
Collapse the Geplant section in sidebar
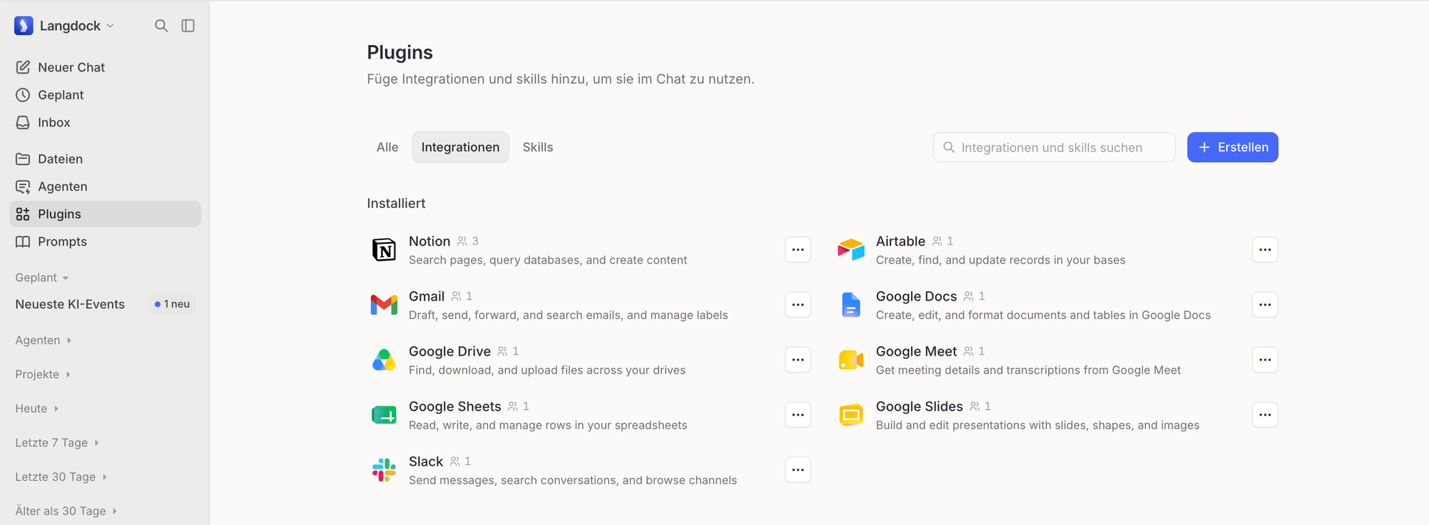pos(42,278)
